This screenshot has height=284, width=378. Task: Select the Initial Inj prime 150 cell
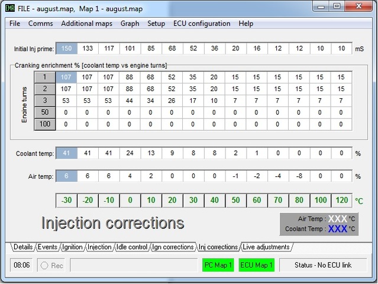[x=66, y=49]
